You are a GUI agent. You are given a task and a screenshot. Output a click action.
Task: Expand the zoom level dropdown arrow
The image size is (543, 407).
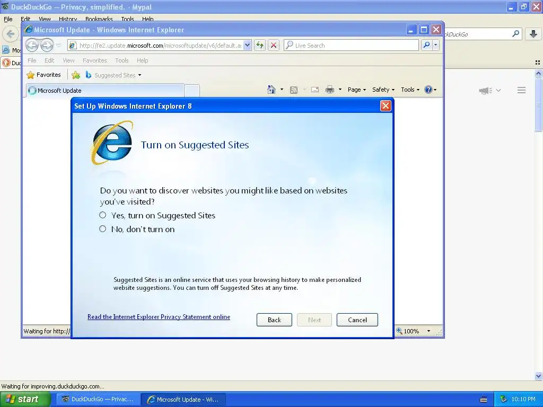click(x=428, y=331)
